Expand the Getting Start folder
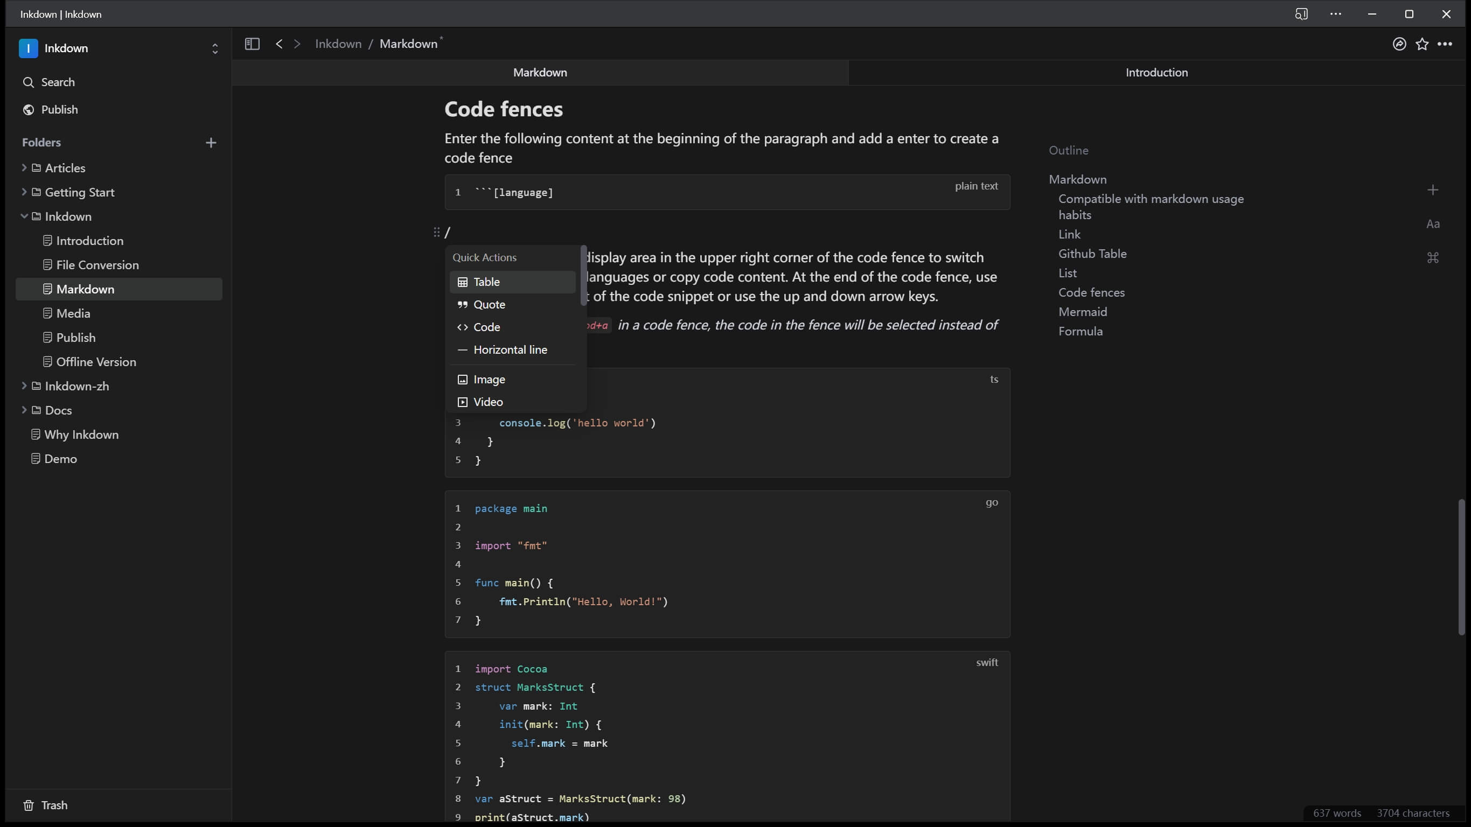Viewport: 1471px width, 827px height. coord(22,192)
